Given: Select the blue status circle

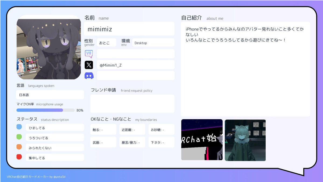Looking at the screenshot, I should click(x=19, y=127).
